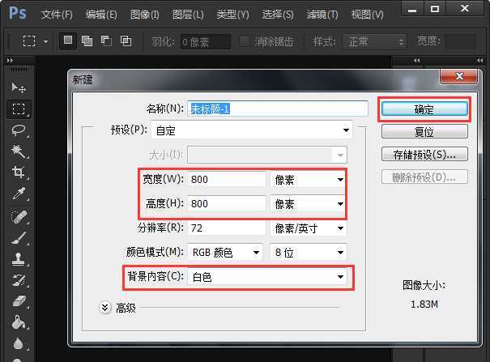Open the 图层(L) menu
490x362 pixels.
pyautogui.click(x=188, y=15)
